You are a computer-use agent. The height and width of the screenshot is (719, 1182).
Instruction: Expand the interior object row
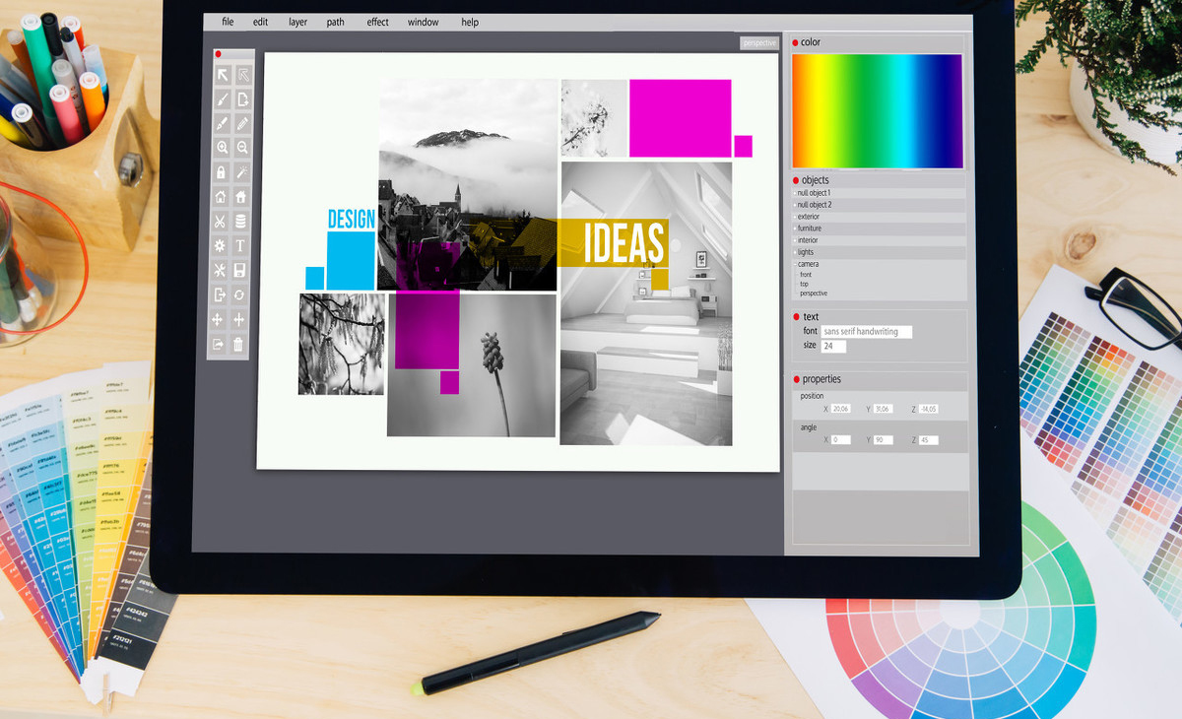click(x=880, y=240)
